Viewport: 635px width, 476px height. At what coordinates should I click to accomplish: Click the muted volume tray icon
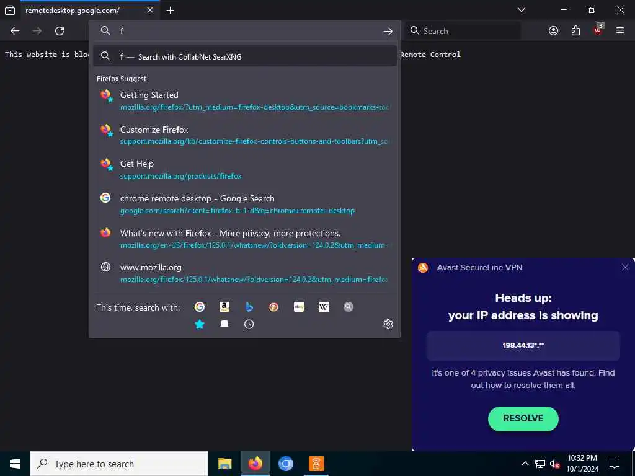click(554, 464)
